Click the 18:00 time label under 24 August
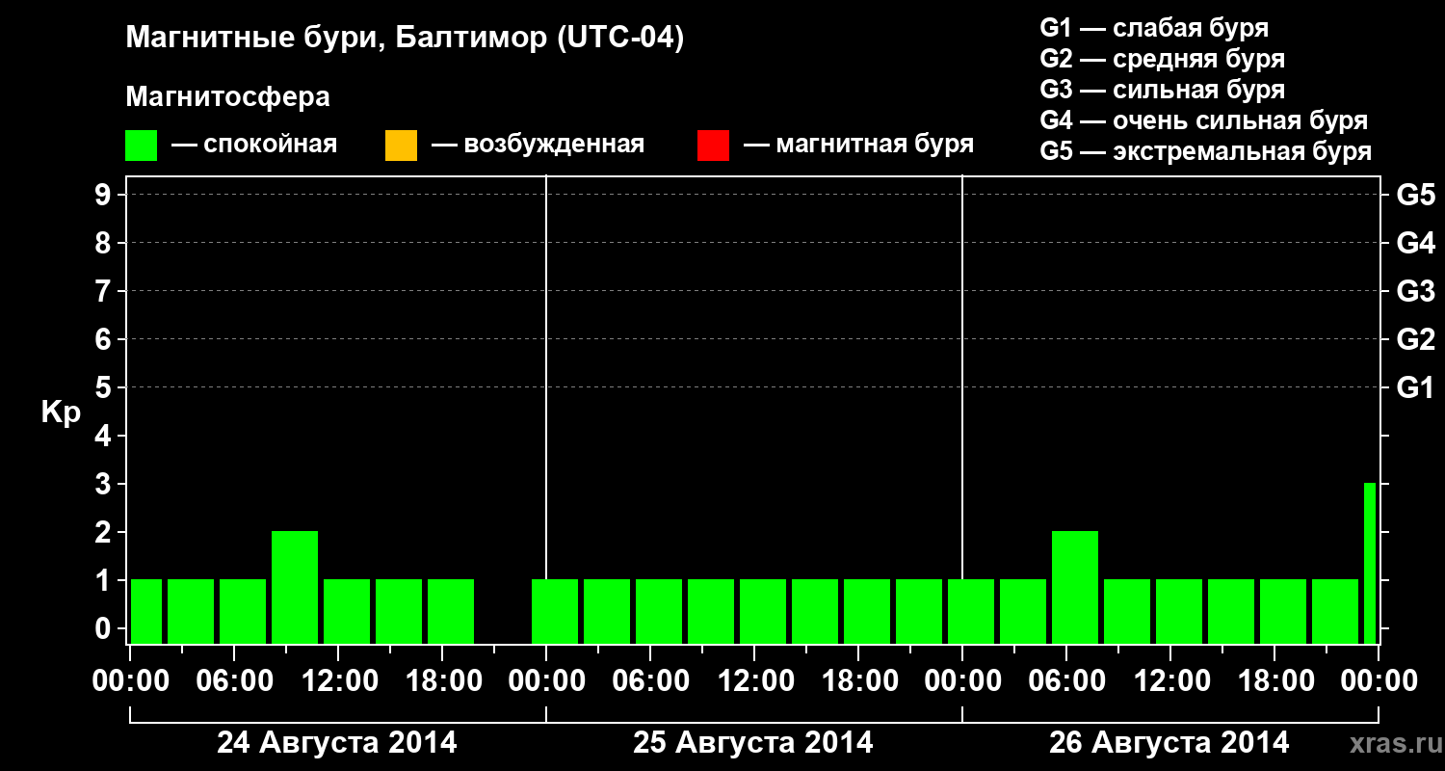Viewport: 1445px width, 771px height. click(442, 681)
